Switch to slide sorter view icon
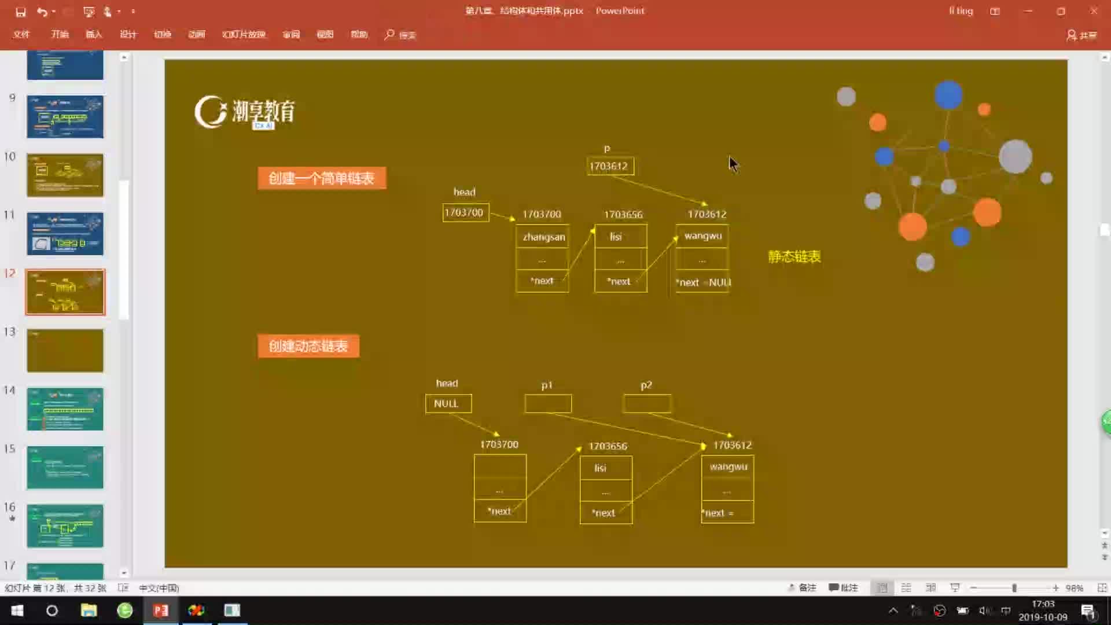1111x625 pixels. click(x=906, y=588)
